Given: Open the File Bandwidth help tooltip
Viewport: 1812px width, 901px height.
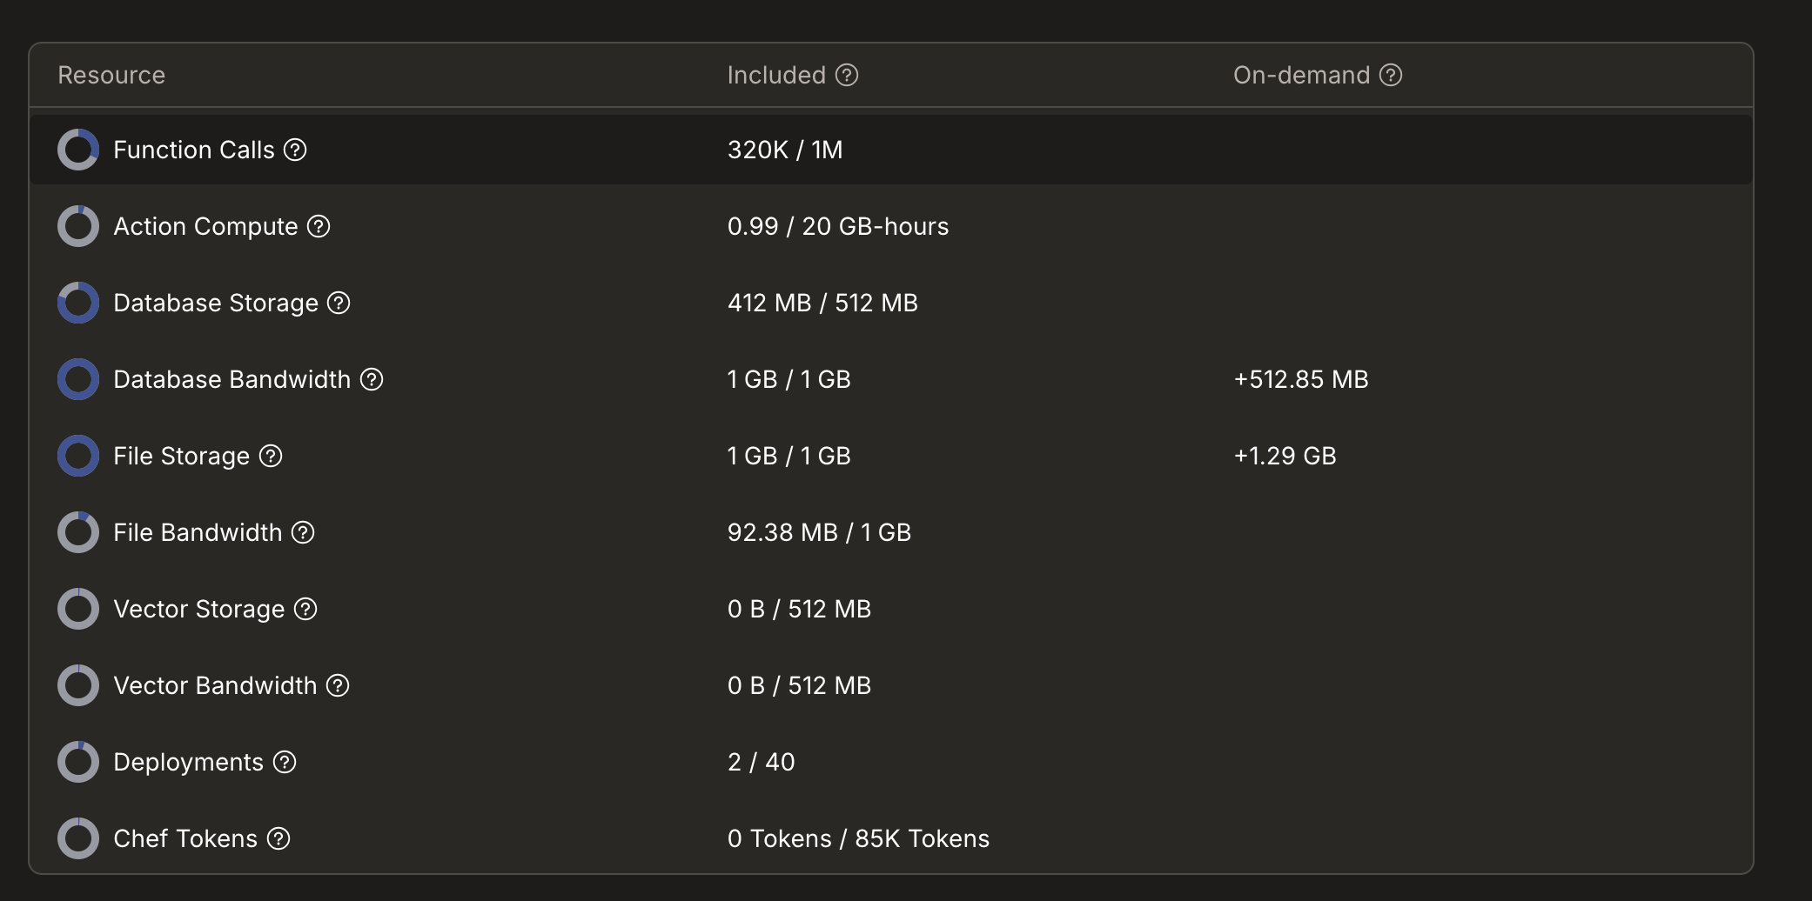Looking at the screenshot, I should 302,532.
